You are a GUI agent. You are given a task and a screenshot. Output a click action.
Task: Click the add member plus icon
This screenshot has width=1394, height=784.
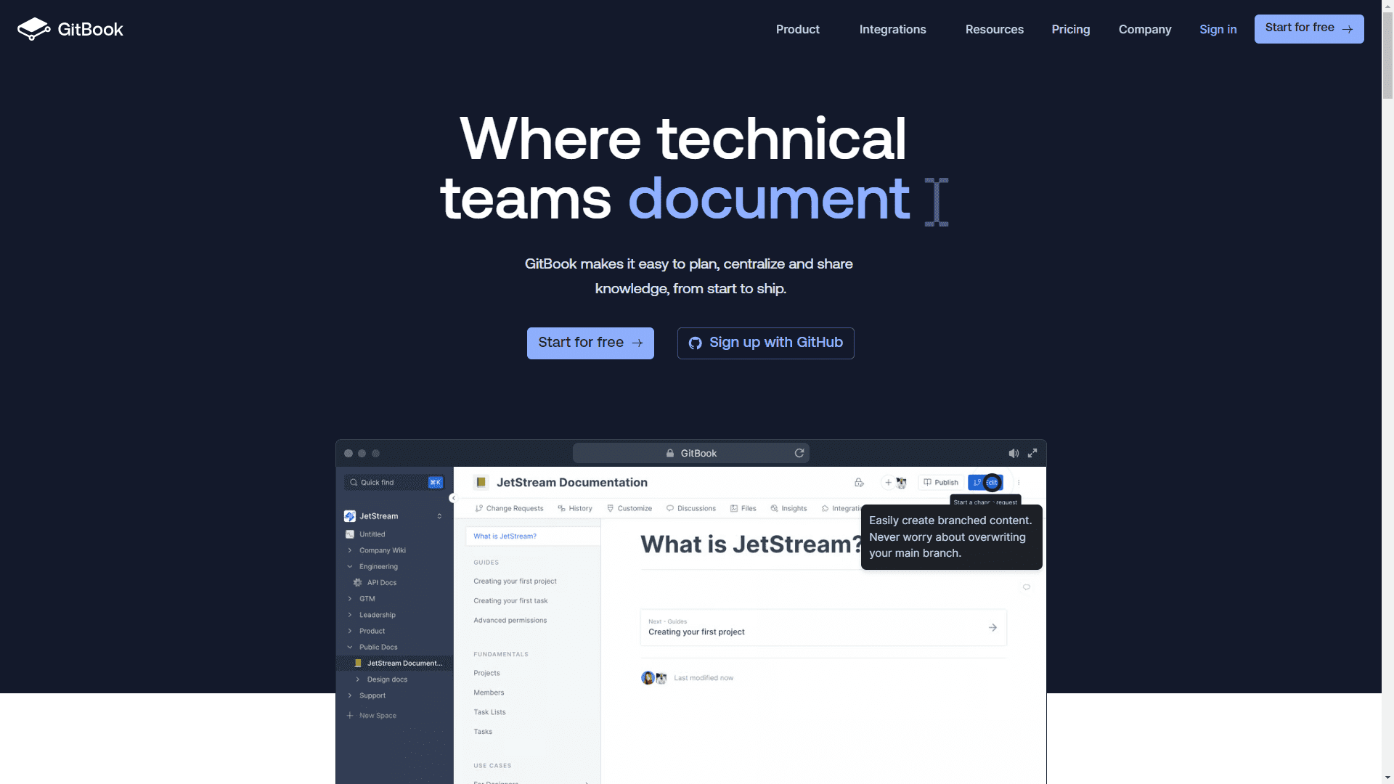tap(888, 482)
